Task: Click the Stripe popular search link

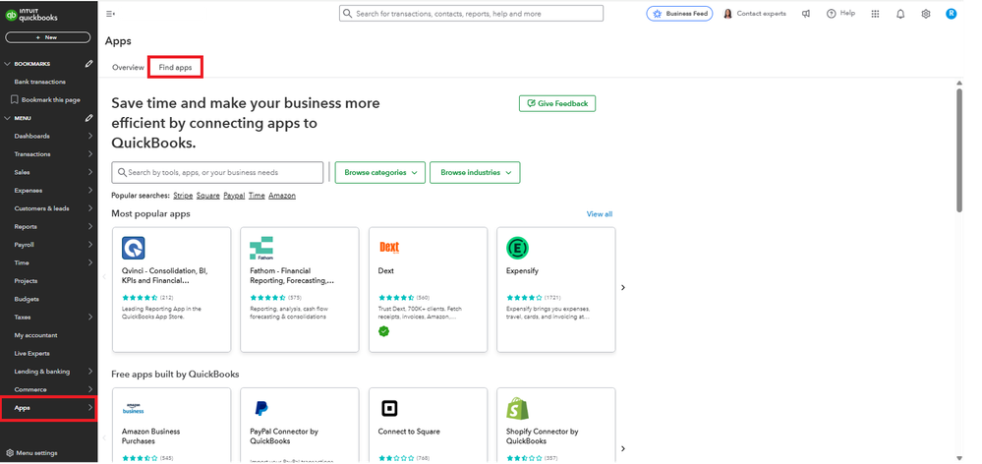Action: (x=183, y=196)
